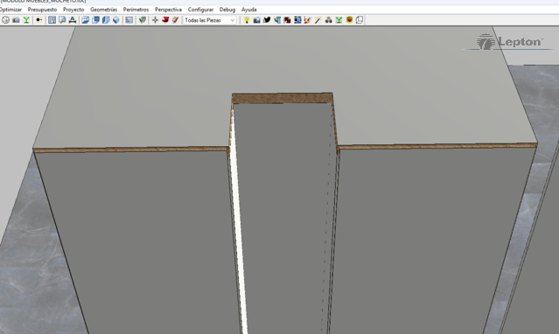Open the Configurar menu
Screen dimensions: 559x334
(200, 10)
